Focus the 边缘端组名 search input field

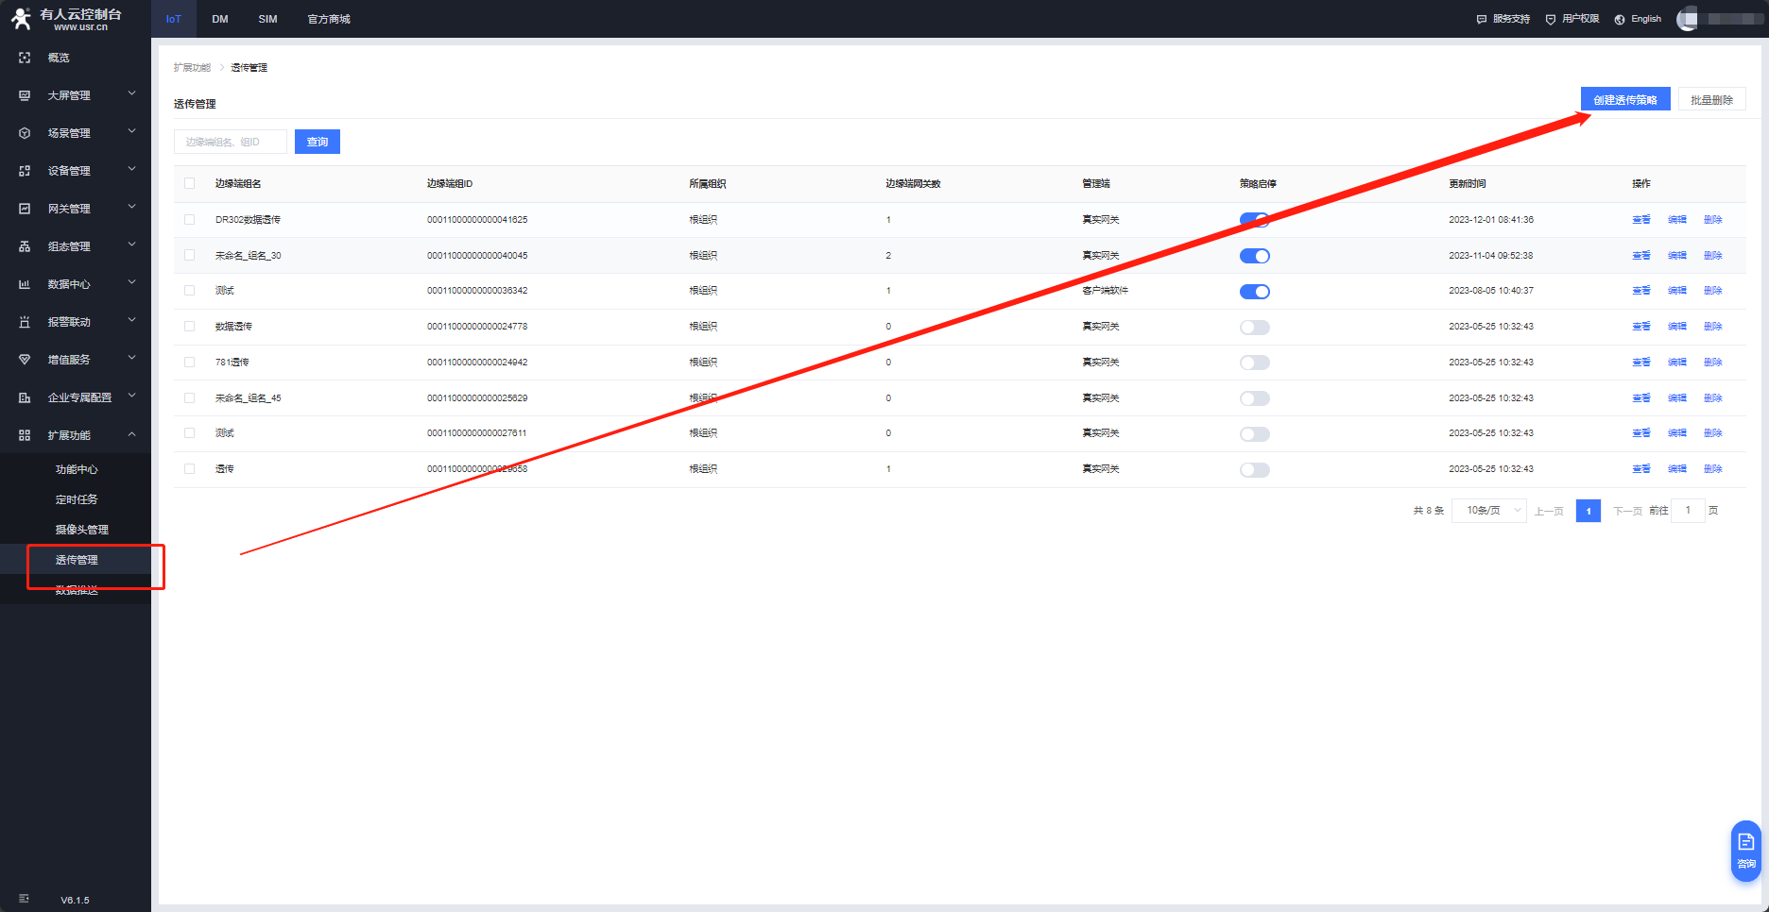point(231,142)
